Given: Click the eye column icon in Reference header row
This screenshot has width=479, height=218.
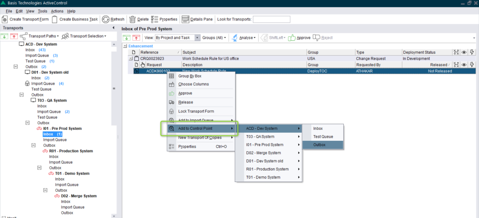Looking at the screenshot, I should pyautogui.click(x=464, y=52).
